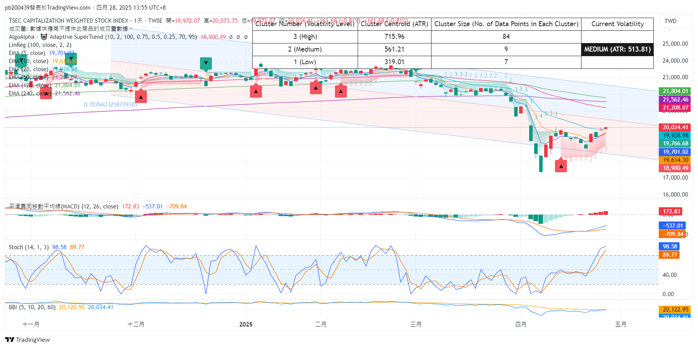
Task: Click the 1 (Low) cluster row cell
Action: click(x=305, y=62)
